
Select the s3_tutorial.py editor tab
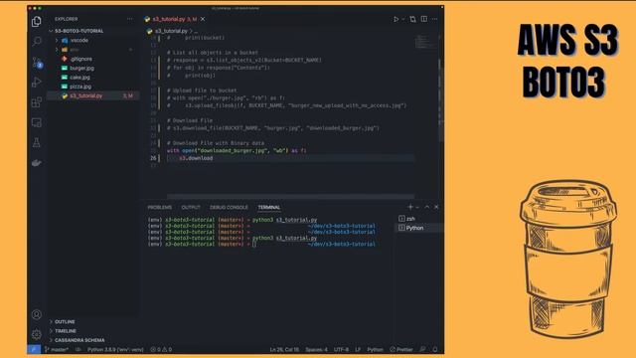(175, 19)
